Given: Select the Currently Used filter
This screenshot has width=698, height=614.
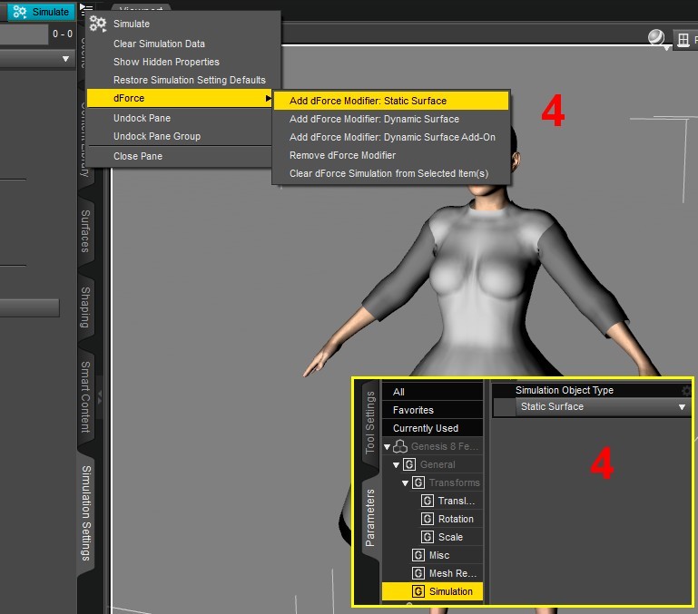Looking at the screenshot, I should coord(432,428).
